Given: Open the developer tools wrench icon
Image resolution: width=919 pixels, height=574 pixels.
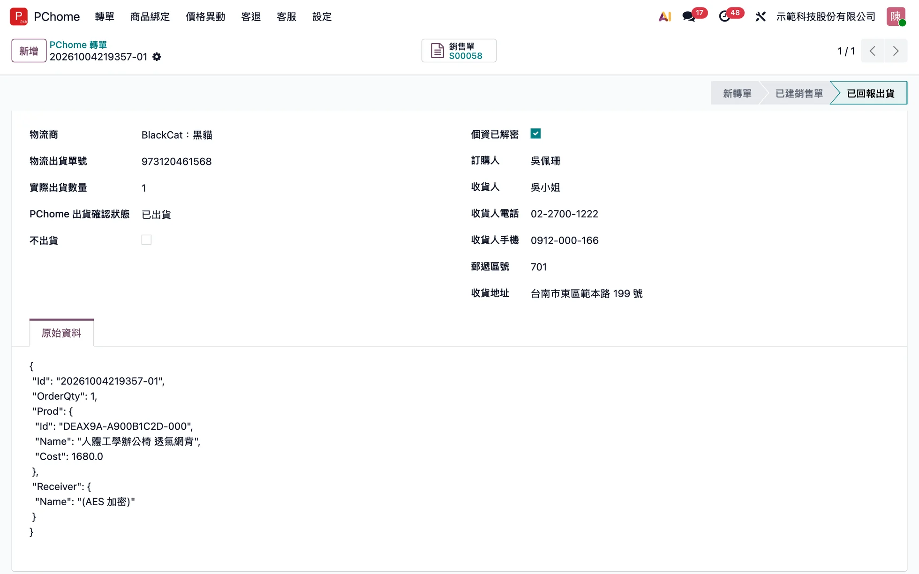Looking at the screenshot, I should tap(761, 16).
